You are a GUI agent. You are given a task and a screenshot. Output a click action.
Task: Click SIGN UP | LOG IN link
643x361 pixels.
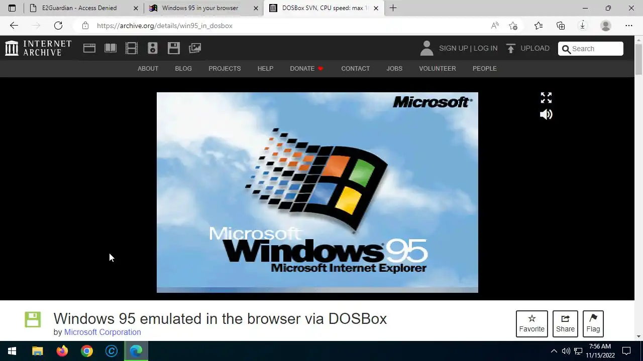click(468, 48)
